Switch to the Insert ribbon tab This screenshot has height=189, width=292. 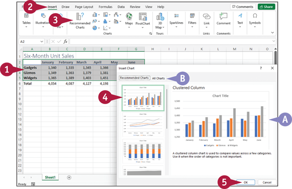click(52, 7)
